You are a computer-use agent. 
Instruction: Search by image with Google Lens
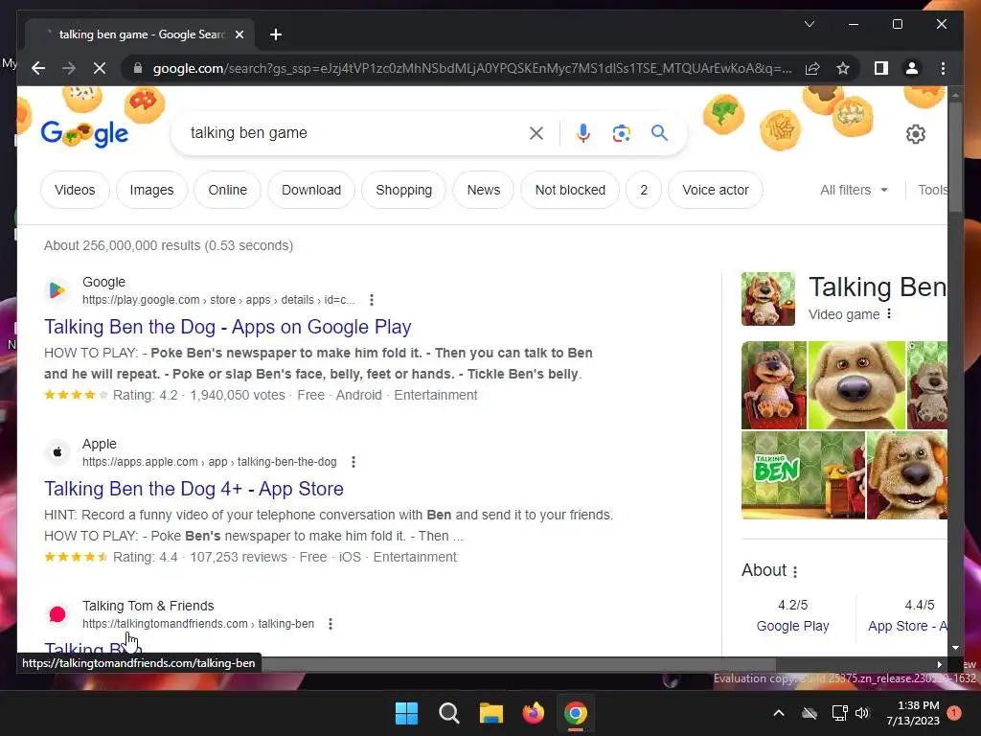click(x=621, y=132)
